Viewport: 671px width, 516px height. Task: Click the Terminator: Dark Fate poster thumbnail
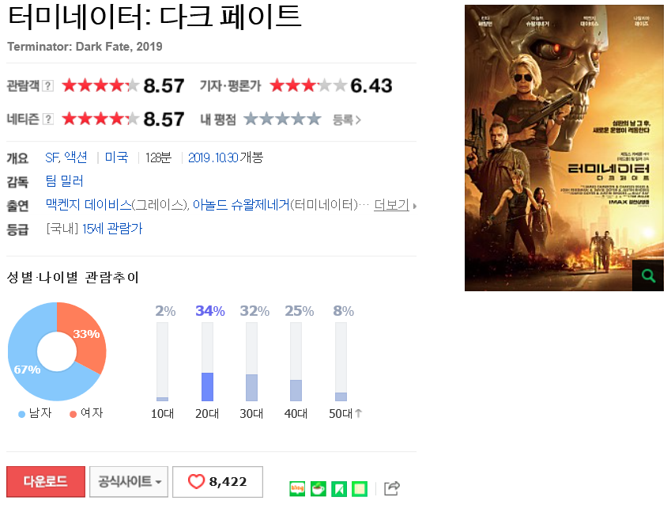click(x=564, y=148)
